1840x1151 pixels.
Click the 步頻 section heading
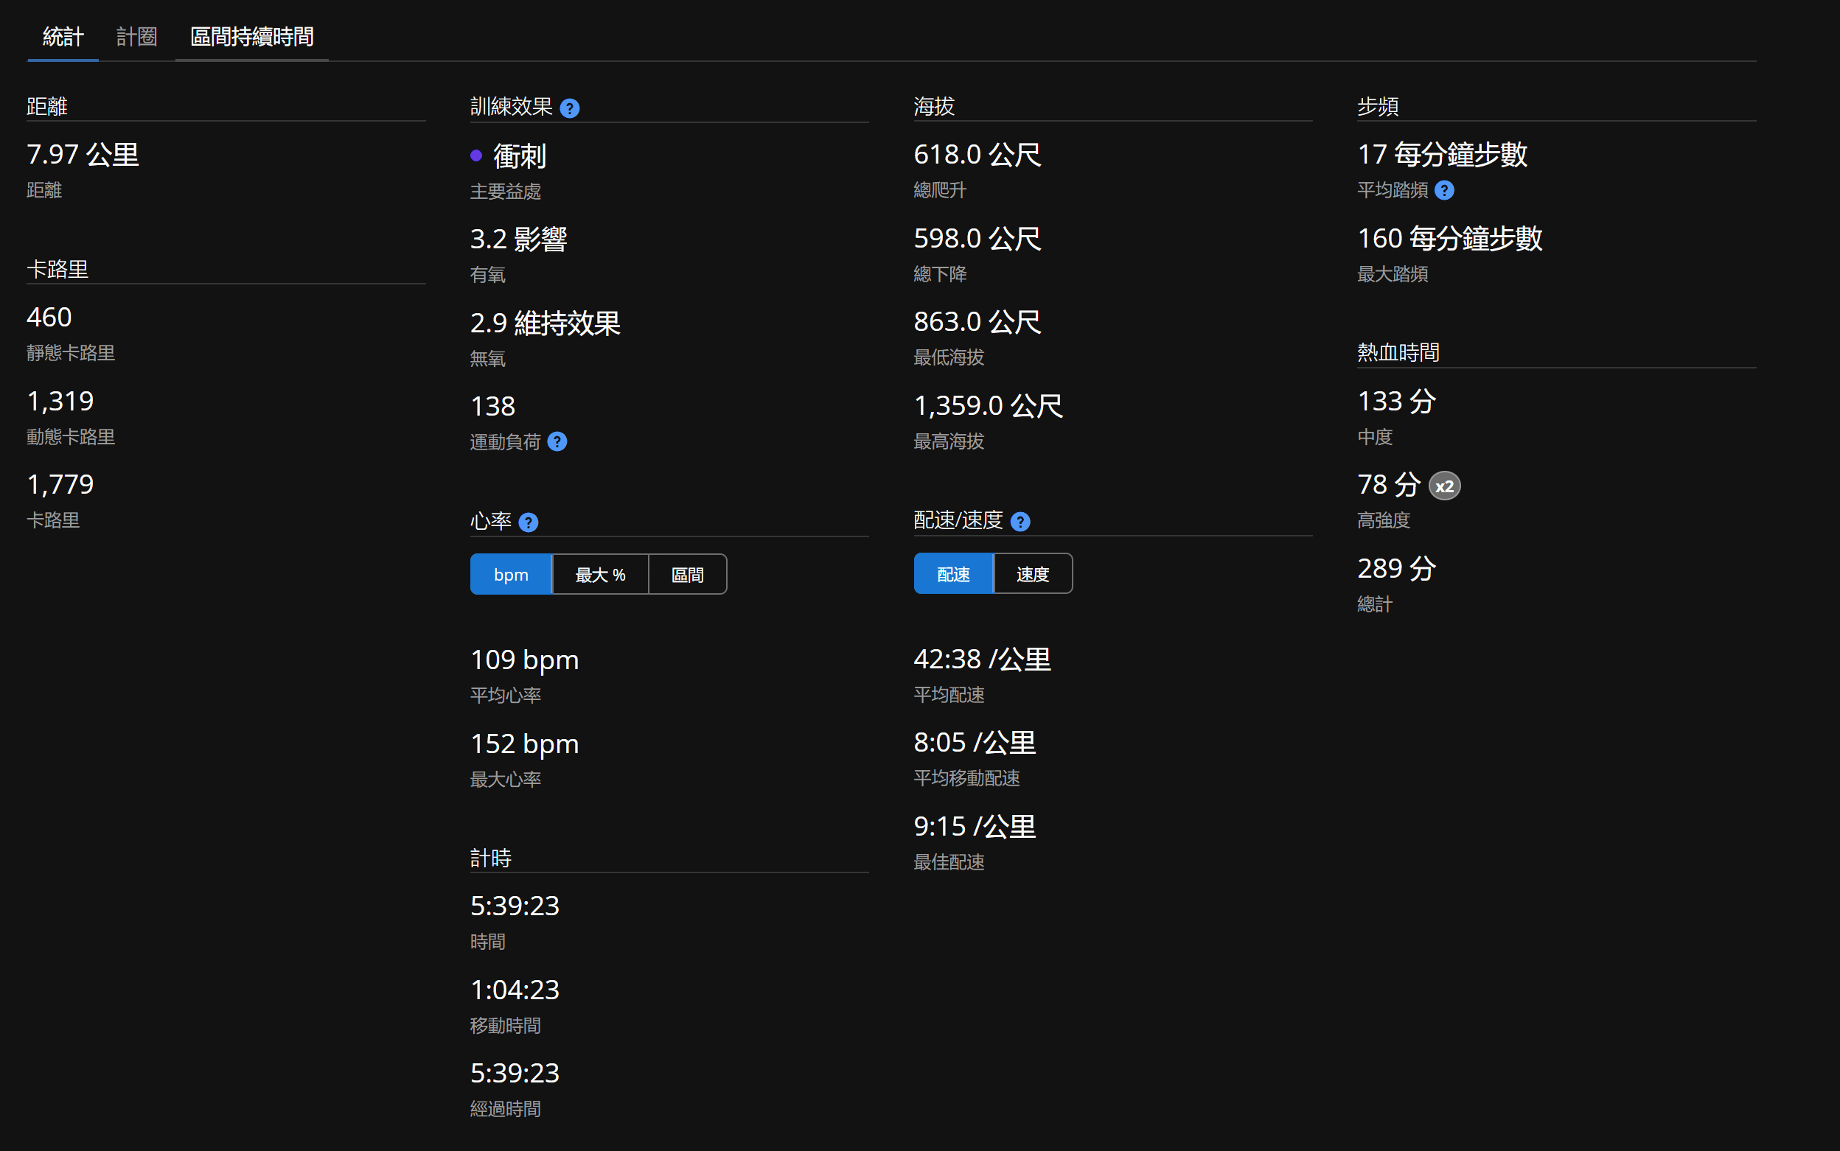1379,106
